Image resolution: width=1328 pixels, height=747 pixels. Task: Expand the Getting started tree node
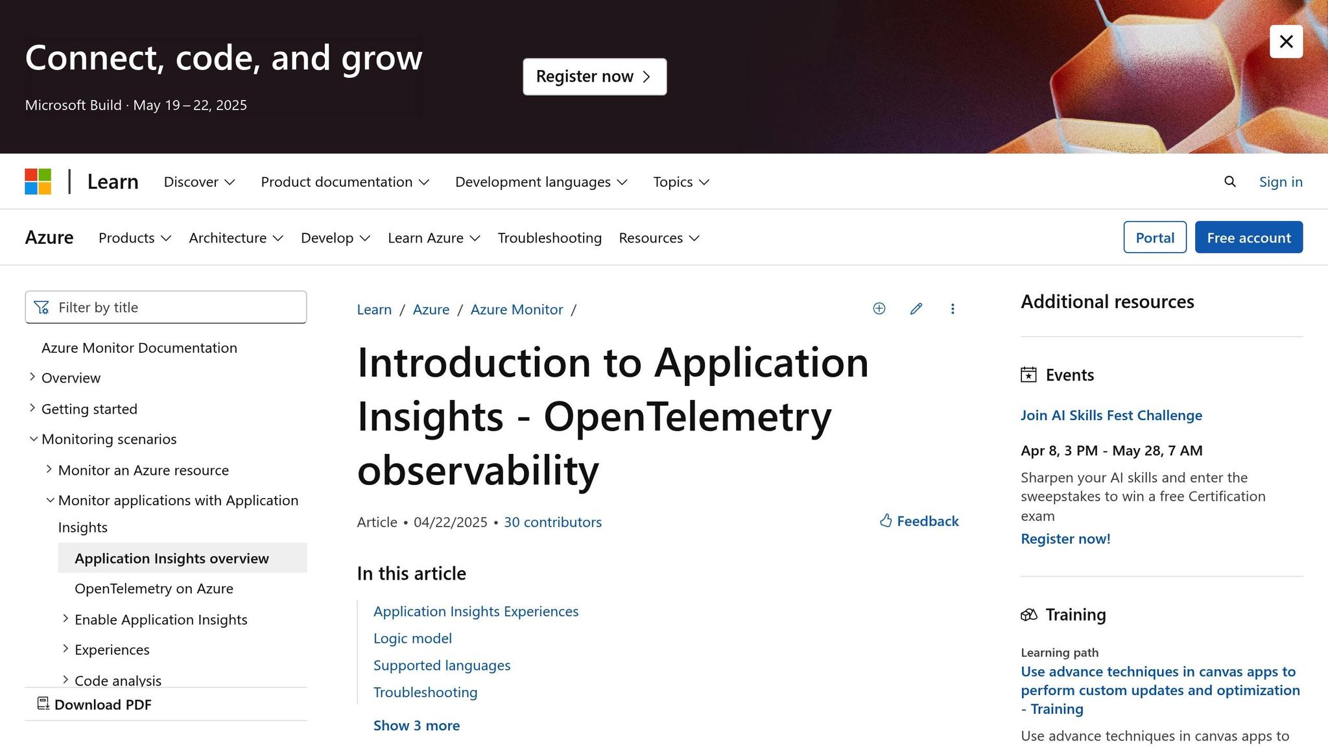(32, 408)
